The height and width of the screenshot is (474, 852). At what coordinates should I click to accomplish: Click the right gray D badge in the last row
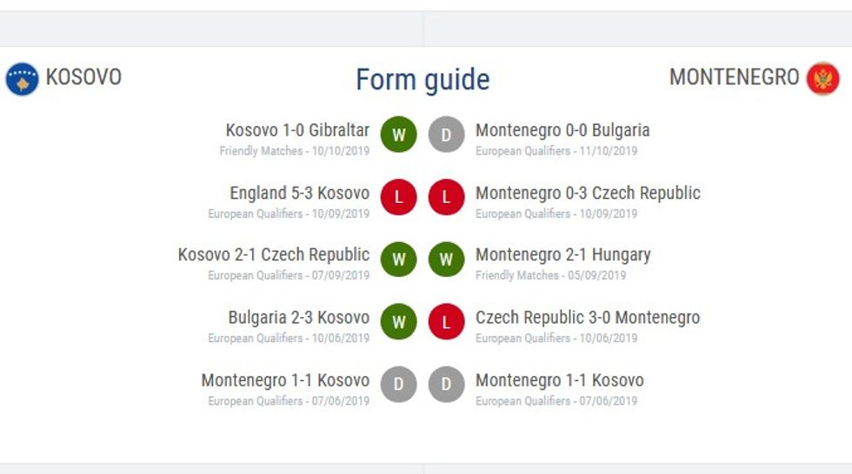tap(447, 385)
